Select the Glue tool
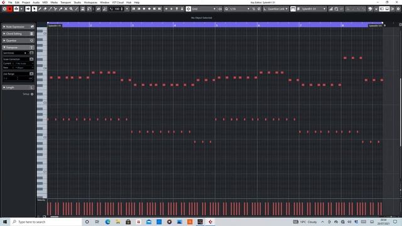 (60, 9)
